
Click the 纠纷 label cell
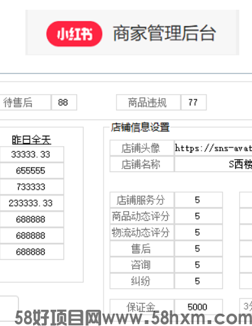click(142, 281)
